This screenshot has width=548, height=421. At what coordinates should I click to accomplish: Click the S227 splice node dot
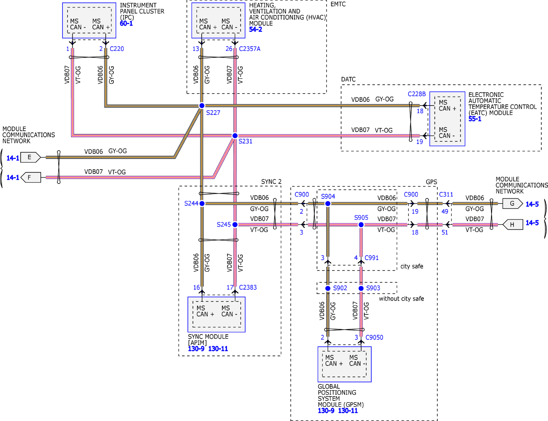(202, 106)
